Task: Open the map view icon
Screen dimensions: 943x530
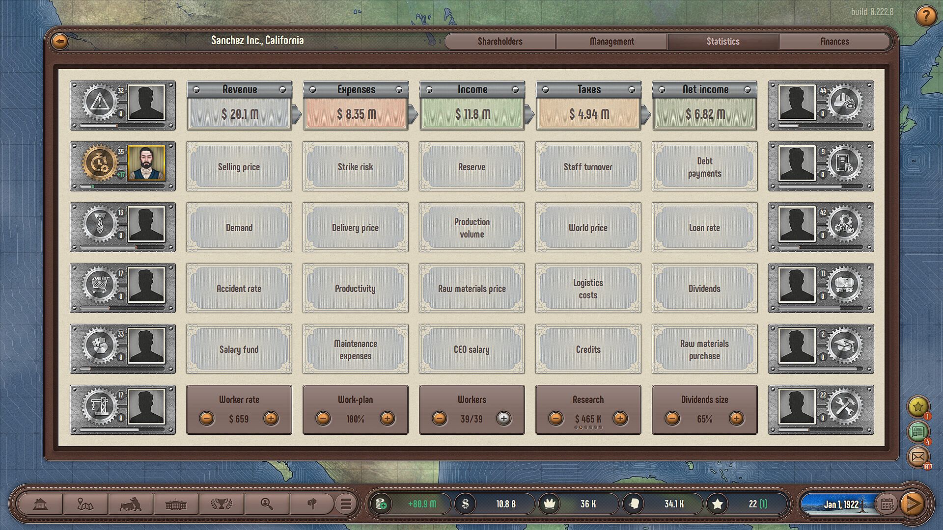Action: (x=85, y=504)
